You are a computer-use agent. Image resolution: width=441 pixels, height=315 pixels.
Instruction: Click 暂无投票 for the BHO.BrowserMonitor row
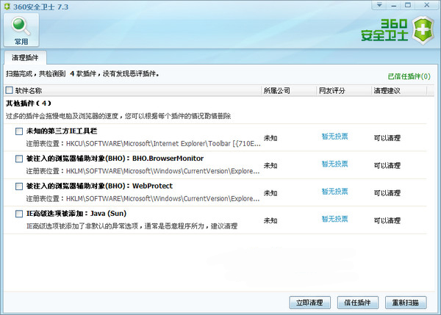(x=334, y=164)
